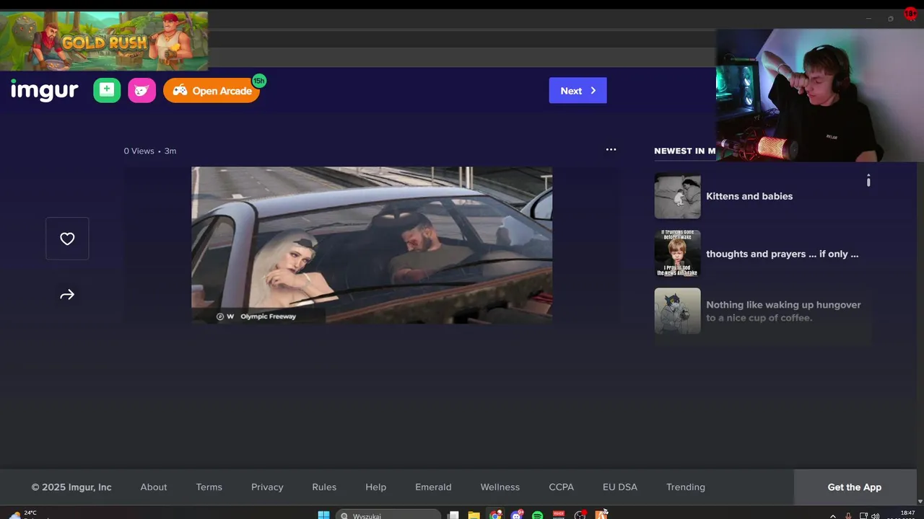The image size is (924, 519).
Task: Favorite the post with the heart icon
Action: click(x=67, y=239)
